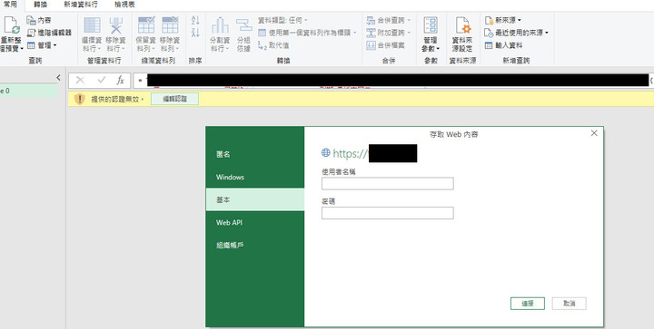Click 合併檔案 combine files
Screen dimensions: 654x329
click(x=385, y=45)
